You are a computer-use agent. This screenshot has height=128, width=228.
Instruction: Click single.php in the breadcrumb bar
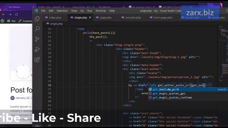coord(56,24)
